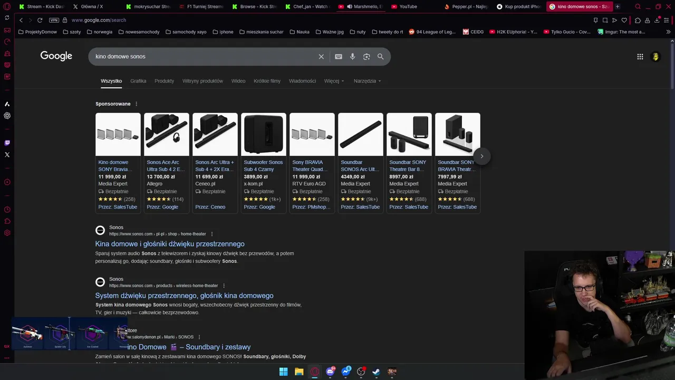Image resolution: width=675 pixels, height=380 pixels.
Task: Switch to the Wideo search tab
Action: (x=238, y=81)
